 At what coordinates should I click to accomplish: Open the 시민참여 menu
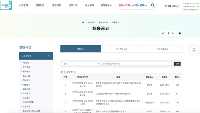pos(23,5)
